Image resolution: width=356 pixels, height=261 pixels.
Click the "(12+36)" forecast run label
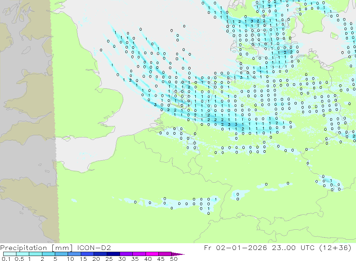tap(335, 247)
